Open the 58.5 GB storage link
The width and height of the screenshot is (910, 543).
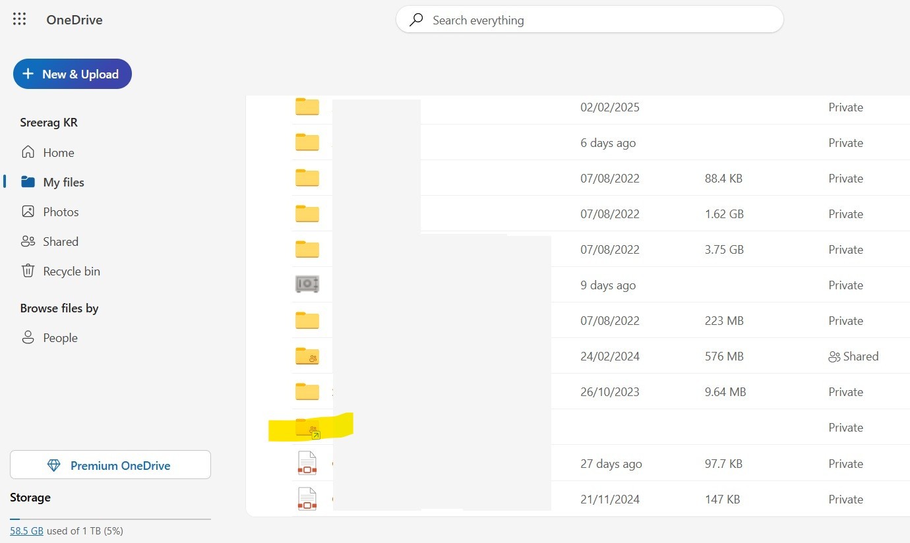(26, 530)
